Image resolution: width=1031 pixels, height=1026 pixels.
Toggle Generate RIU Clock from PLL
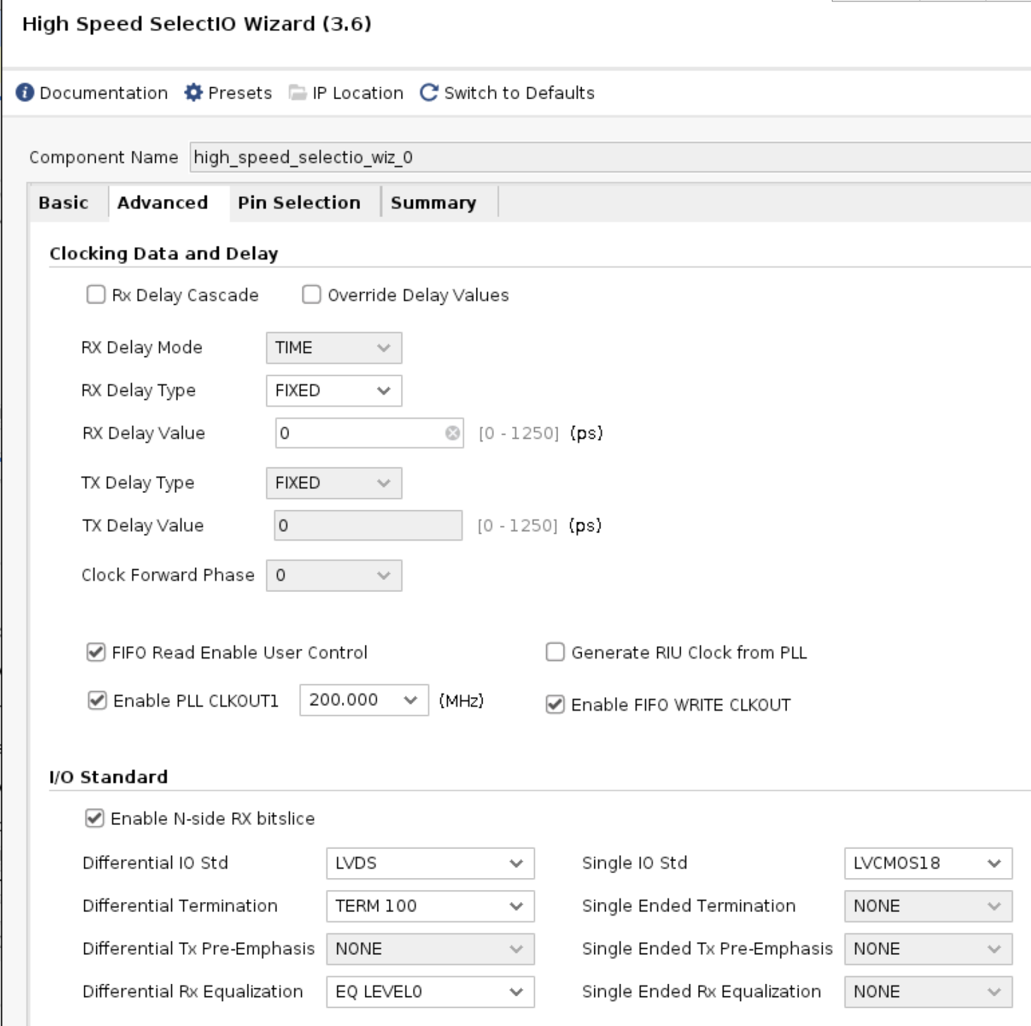pos(555,652)
